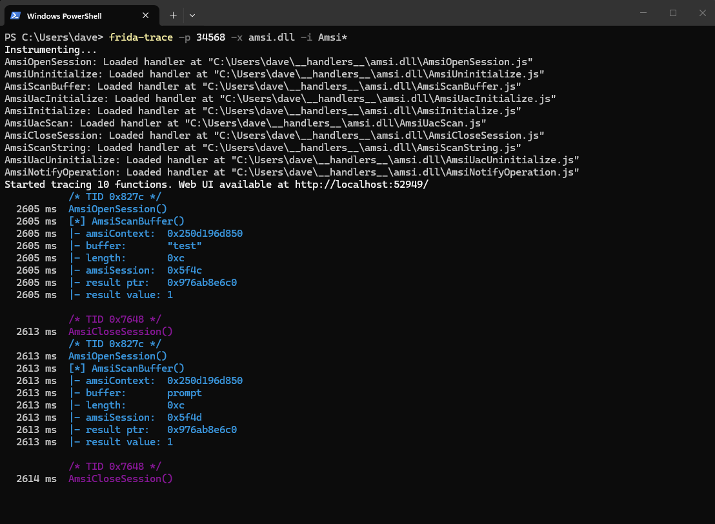Click the AmsiScanString.js handler path
Screen dimensions: 715x524
pyautogui.click(x=361, y=148)
